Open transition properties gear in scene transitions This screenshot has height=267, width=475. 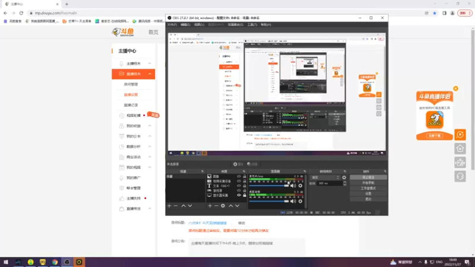[x=344, y=177]
